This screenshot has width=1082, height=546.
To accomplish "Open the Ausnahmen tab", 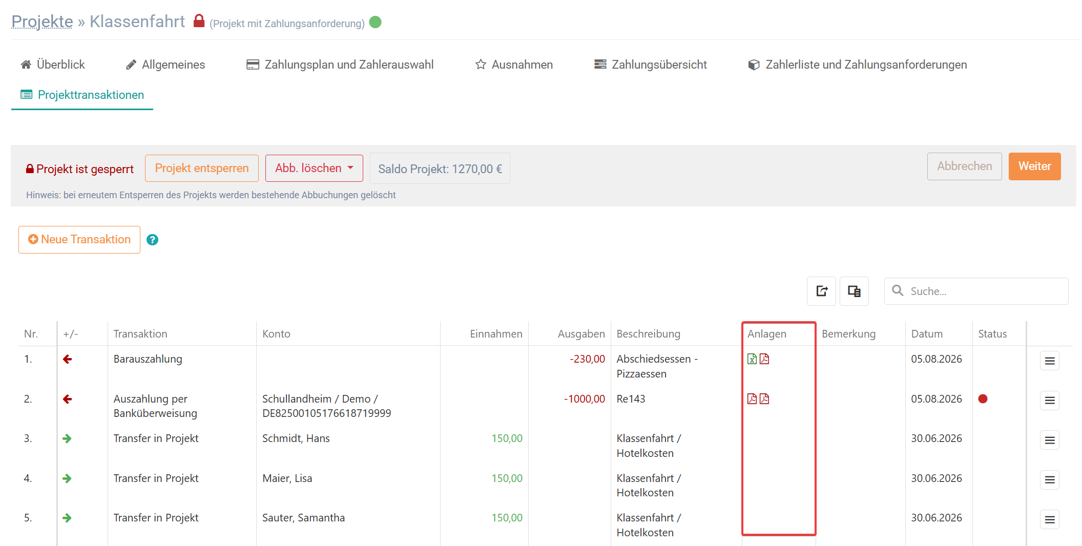I will [x=514, y=65].
